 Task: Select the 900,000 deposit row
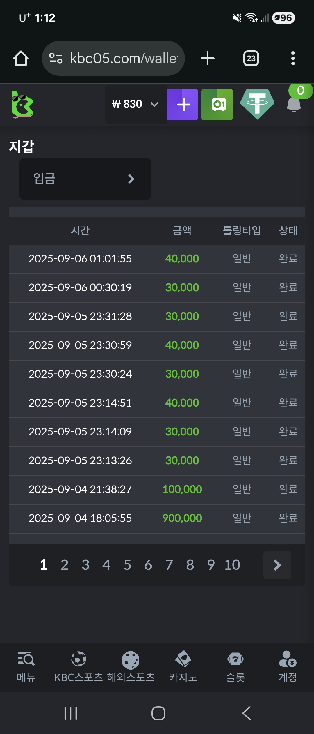157,518
